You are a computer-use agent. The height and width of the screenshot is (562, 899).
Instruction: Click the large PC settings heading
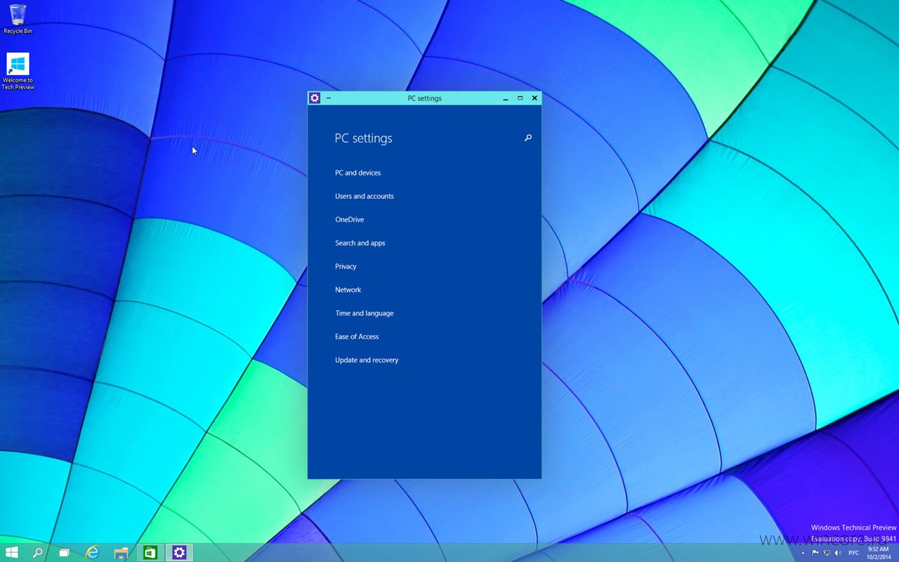pyautogui.click(x=363, y=138)
